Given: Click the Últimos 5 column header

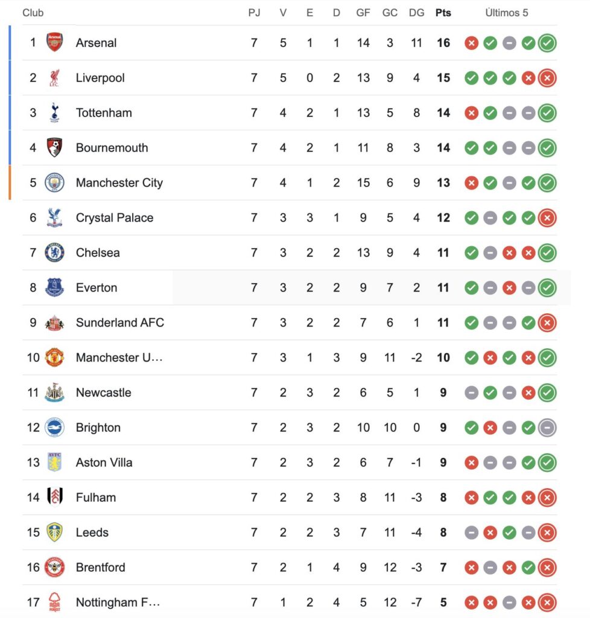Looking at the screenshot, I should pos(507,13).
